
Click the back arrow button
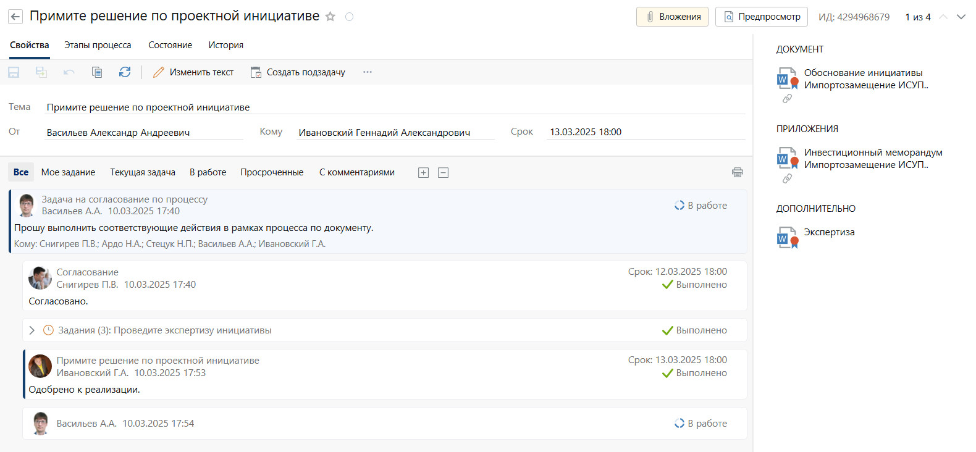pos(15,17)
